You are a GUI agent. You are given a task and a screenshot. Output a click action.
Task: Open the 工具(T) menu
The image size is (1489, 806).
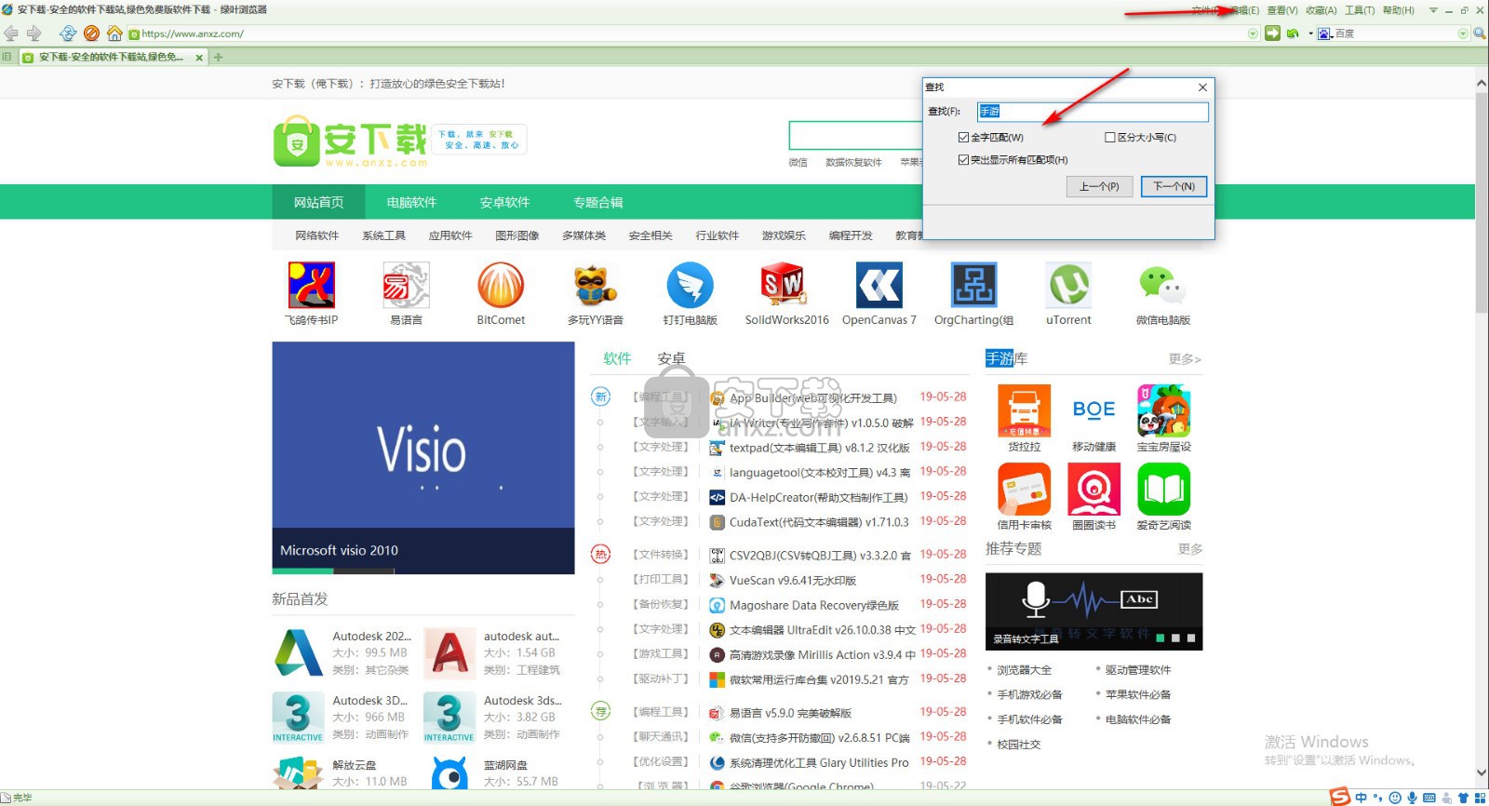1360,10
